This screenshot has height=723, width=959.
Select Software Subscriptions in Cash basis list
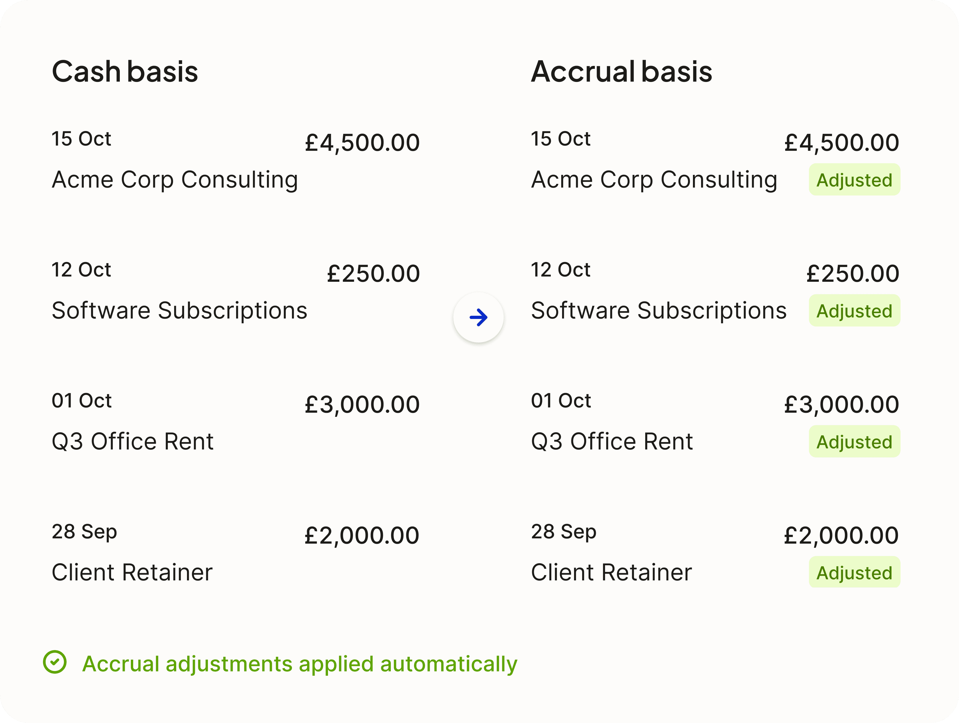coord(179,310)
